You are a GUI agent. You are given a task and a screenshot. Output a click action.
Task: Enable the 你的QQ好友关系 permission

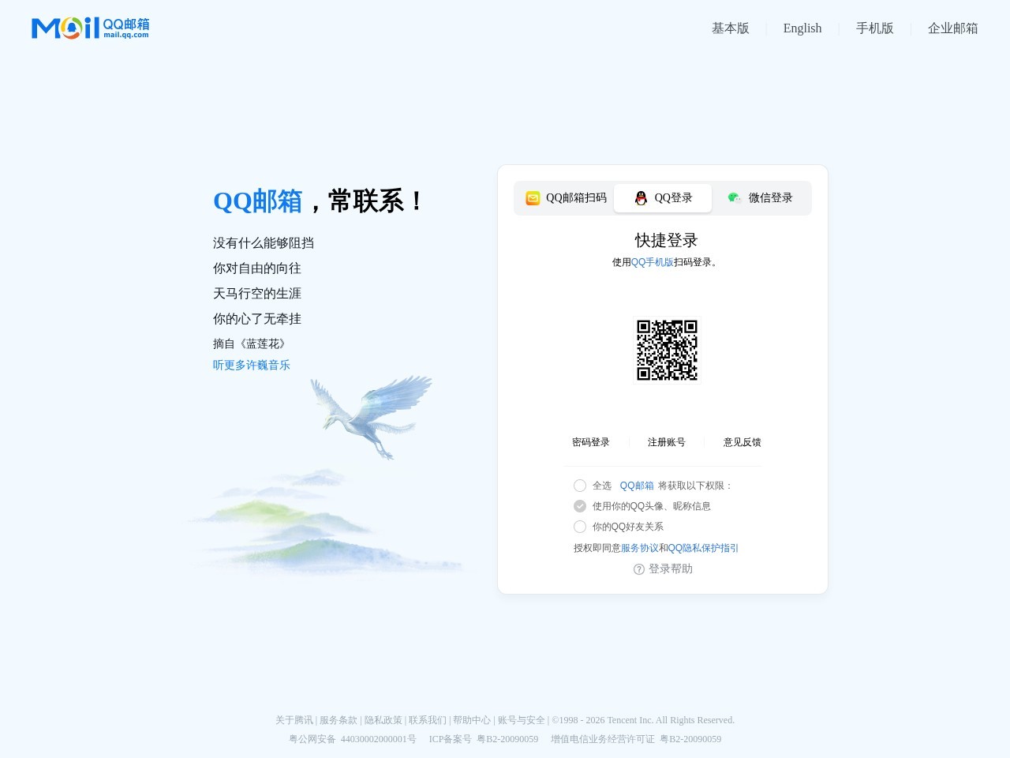click(580, 527)
